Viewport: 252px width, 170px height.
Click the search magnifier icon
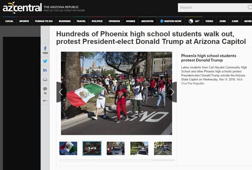click(x=249, y=7)
